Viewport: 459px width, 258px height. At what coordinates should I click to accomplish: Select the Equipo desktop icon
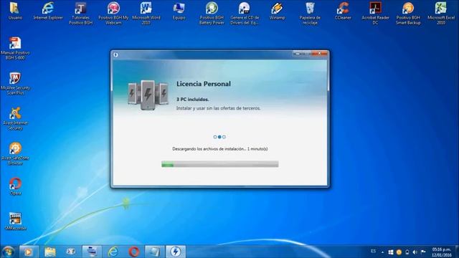coord(179,11)
